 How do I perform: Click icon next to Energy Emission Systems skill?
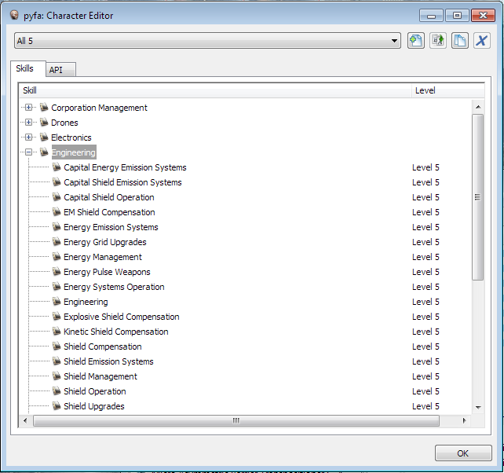click(57, 226)
